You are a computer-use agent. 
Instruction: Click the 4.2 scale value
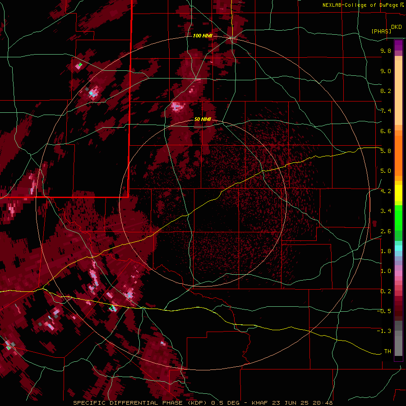click(386, 191)
